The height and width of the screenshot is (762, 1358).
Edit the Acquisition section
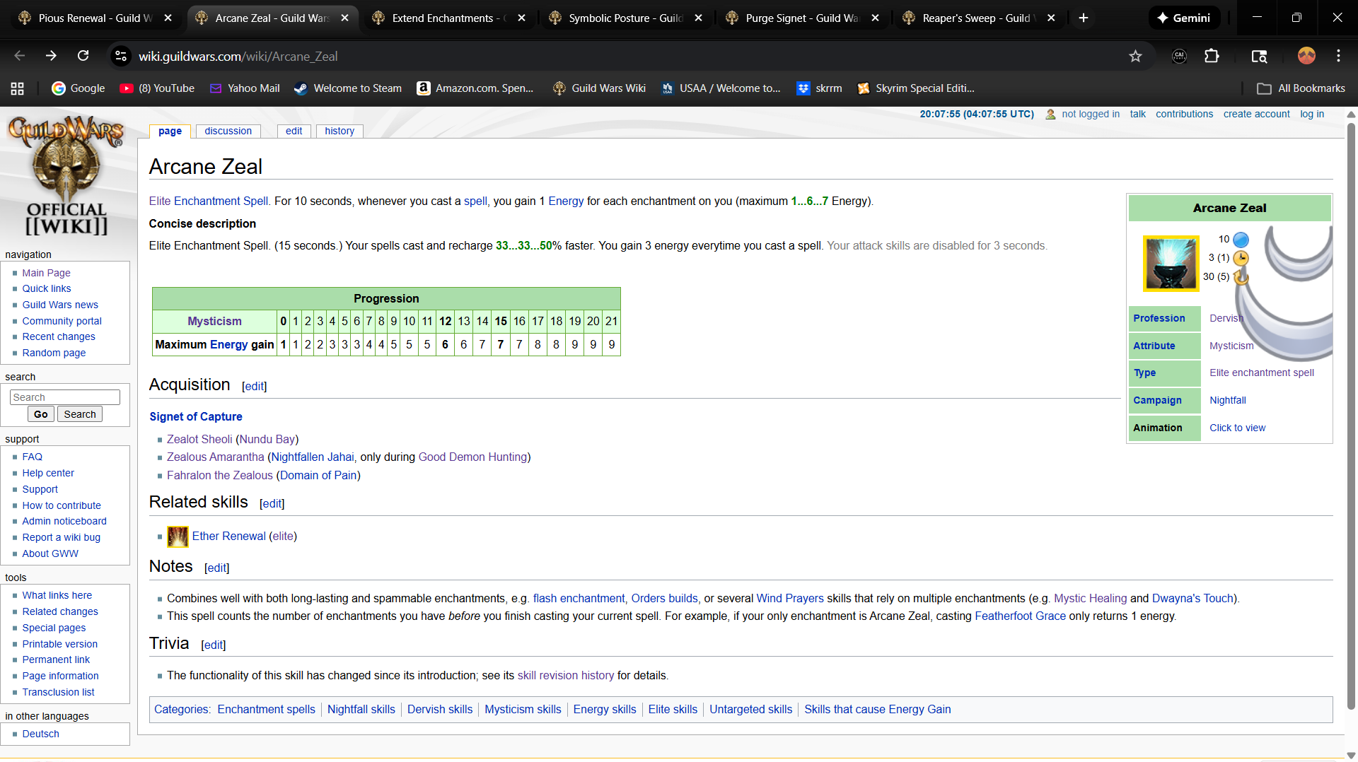click(255, 387)
